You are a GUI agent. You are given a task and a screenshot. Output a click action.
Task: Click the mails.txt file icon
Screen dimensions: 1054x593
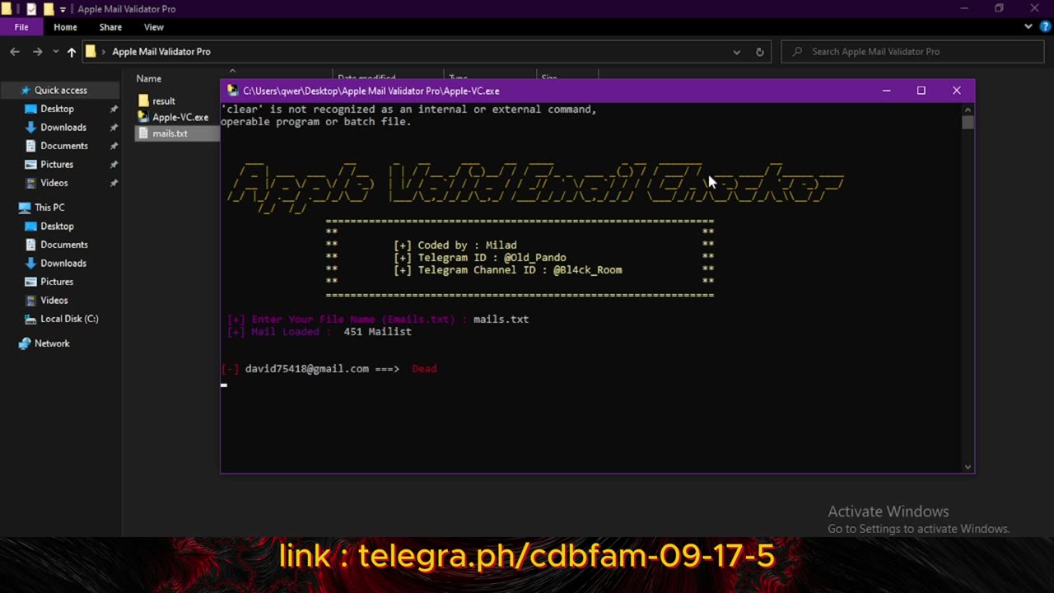click(x=143, y=133)
